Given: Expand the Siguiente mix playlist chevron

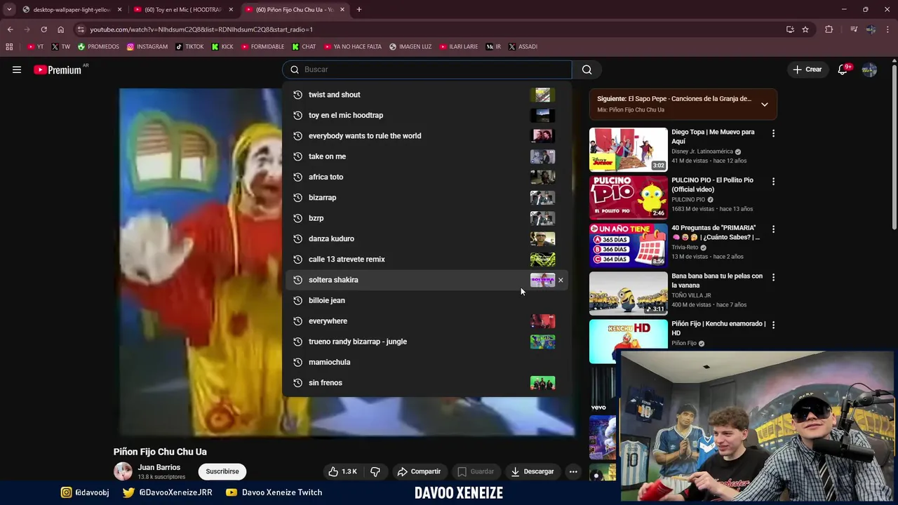Looking at the screenshot, I should [x=764, y=105].
